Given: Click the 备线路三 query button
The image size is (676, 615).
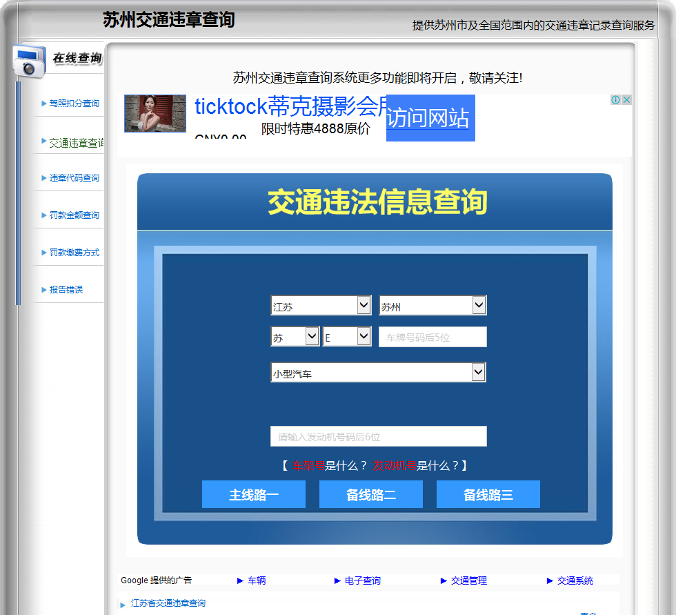Looking at the screenshot, I should tap(488, 494).
